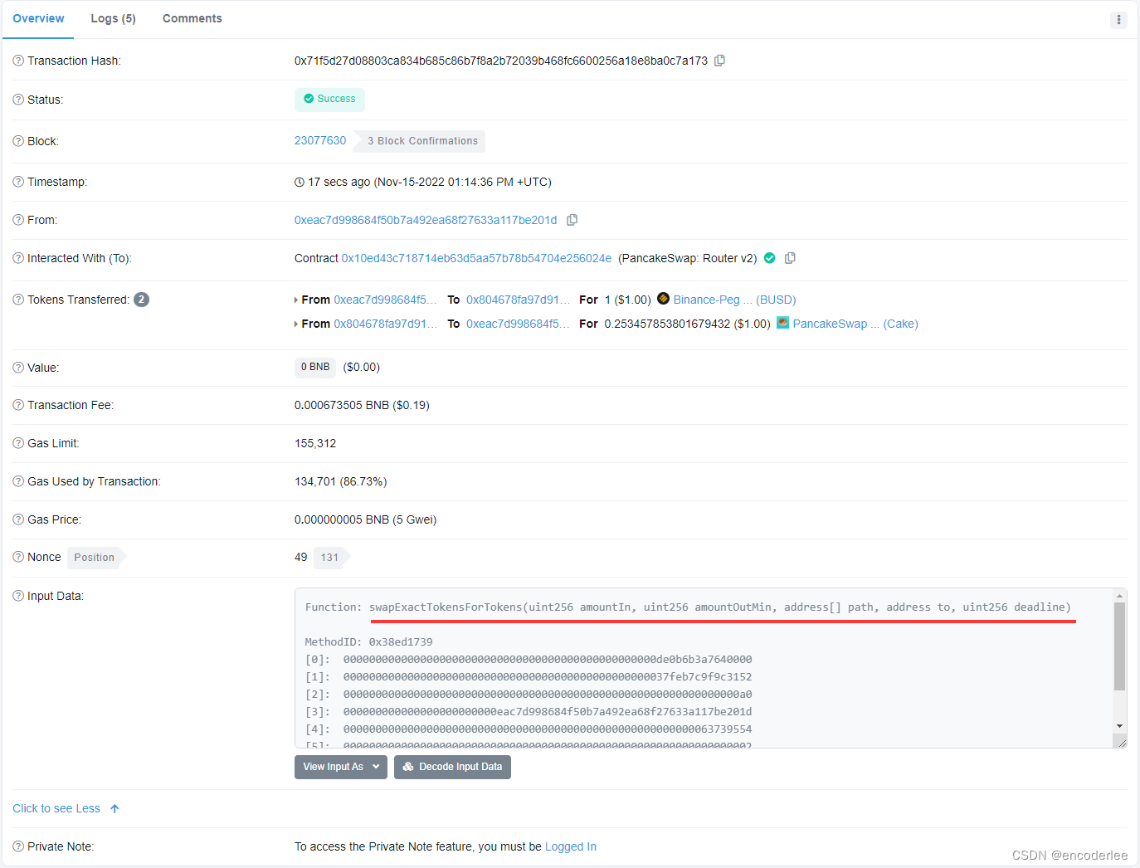Click the help icon next to Interacted With

click(18, 258)
